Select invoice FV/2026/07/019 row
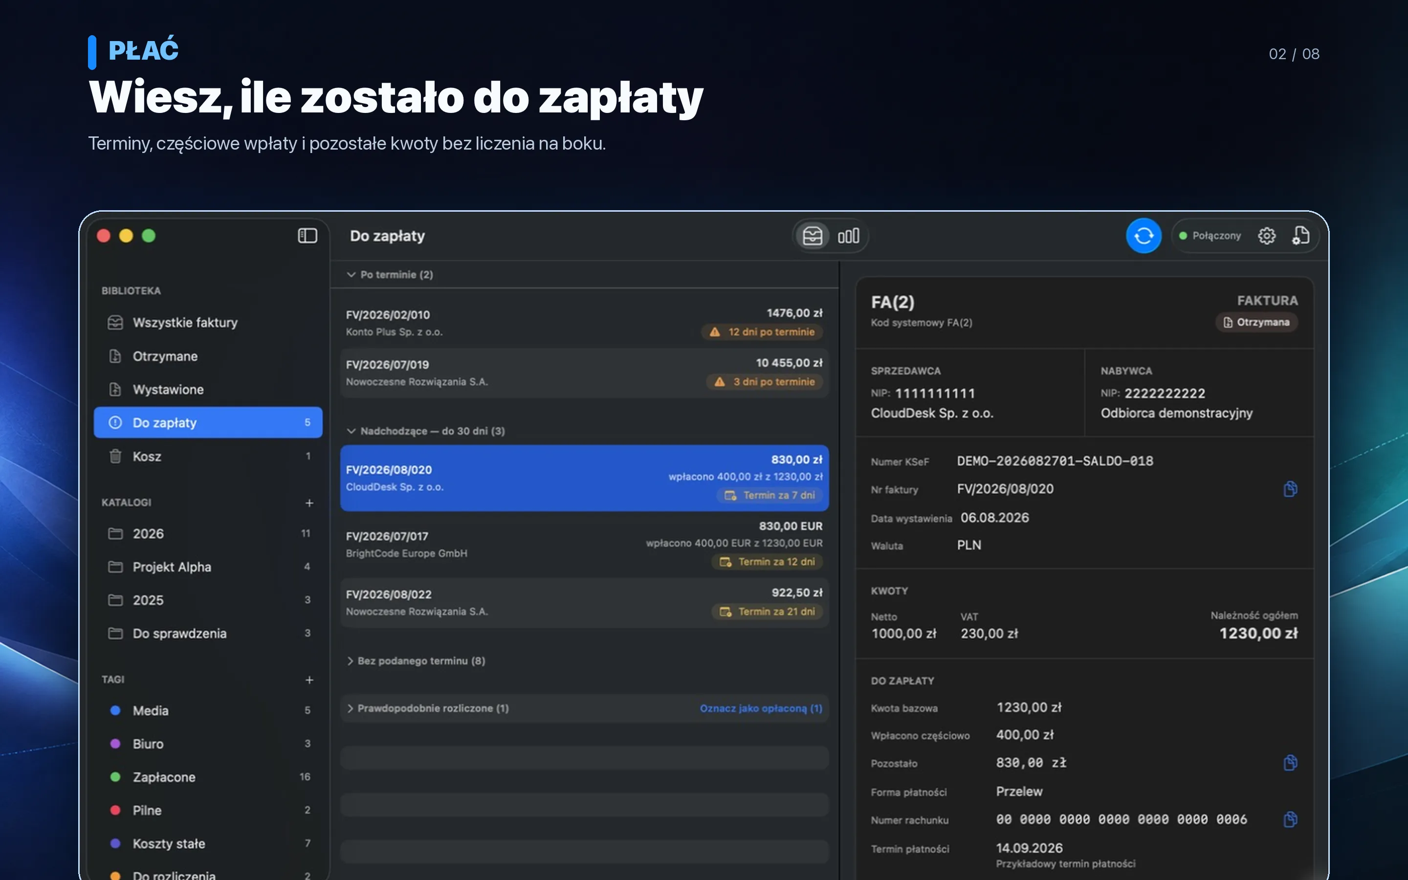The image size is (1408, 880). click(584, 373)
